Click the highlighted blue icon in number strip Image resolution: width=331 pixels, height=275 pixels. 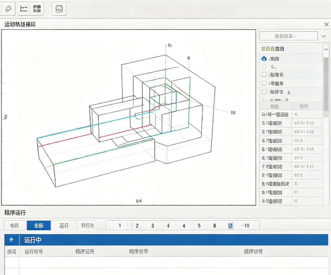[x=230, y=226]
